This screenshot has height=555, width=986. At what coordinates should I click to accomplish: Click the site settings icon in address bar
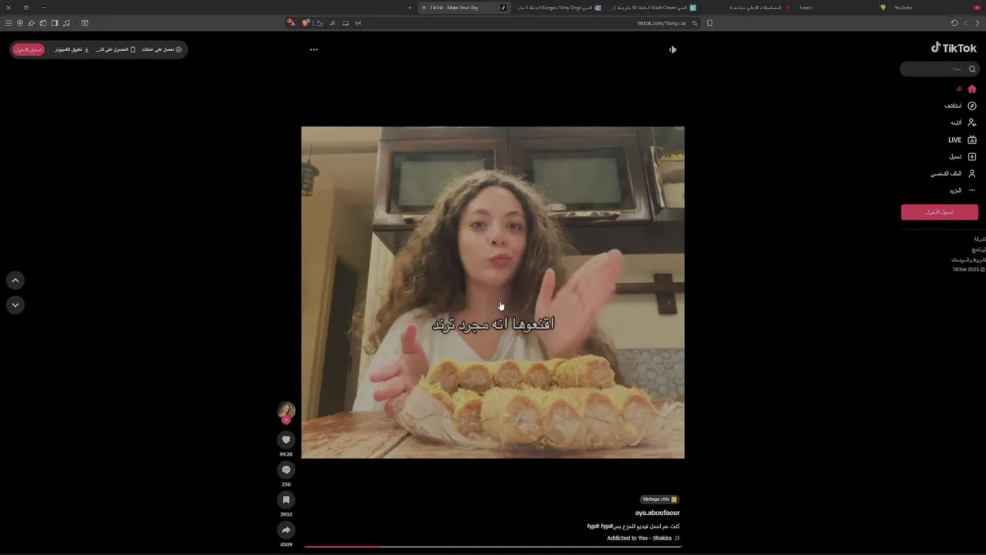(695, 23)
